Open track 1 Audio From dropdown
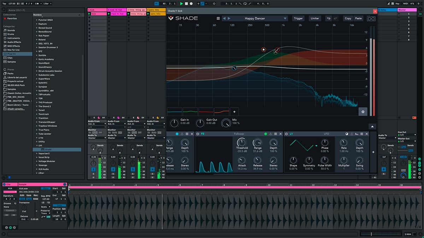424x238 pixels. 97,124
